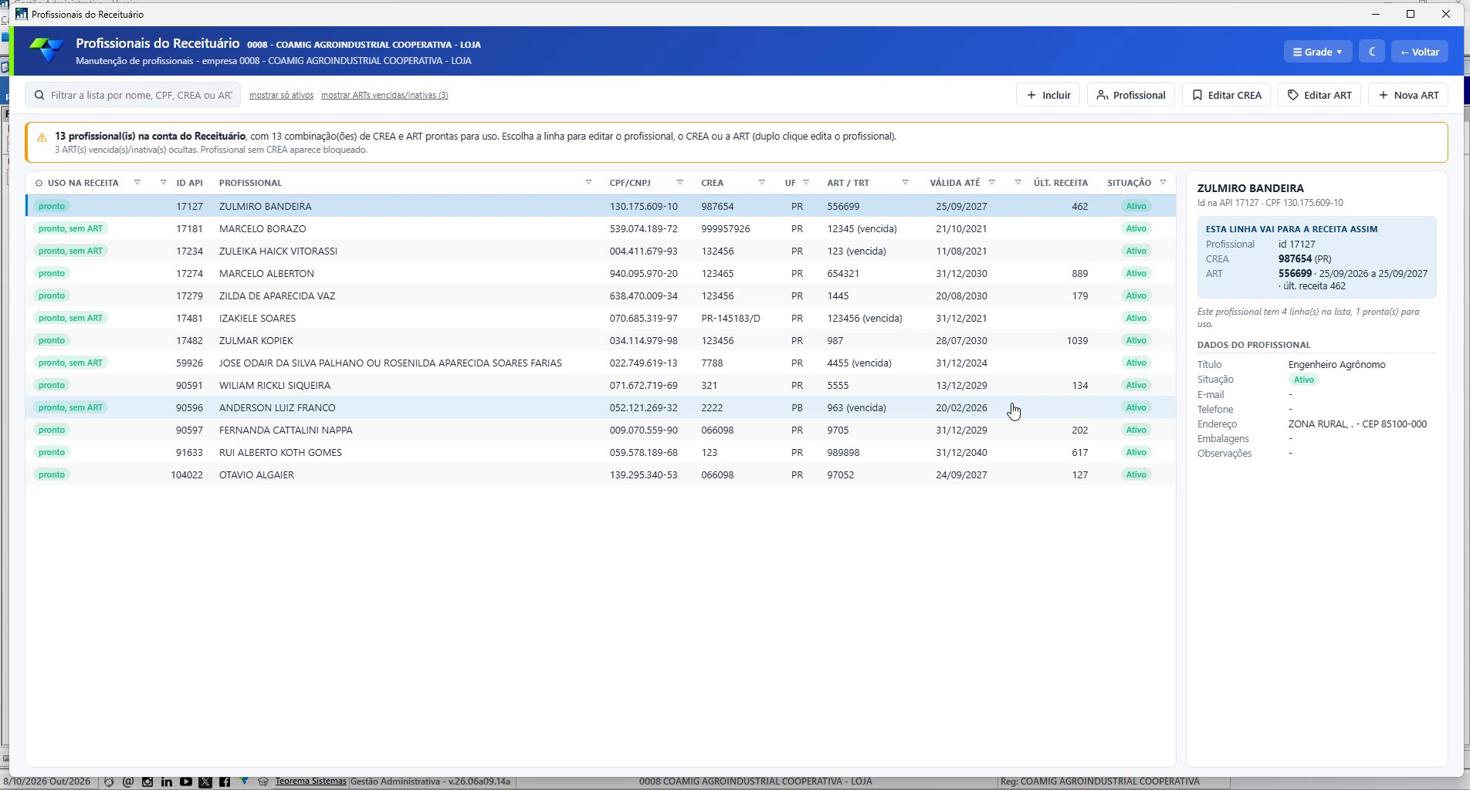1470x790 pixels.
Task: Open the CREA column filter funnel
Action: pyautogui.click(x=762, y=183)
